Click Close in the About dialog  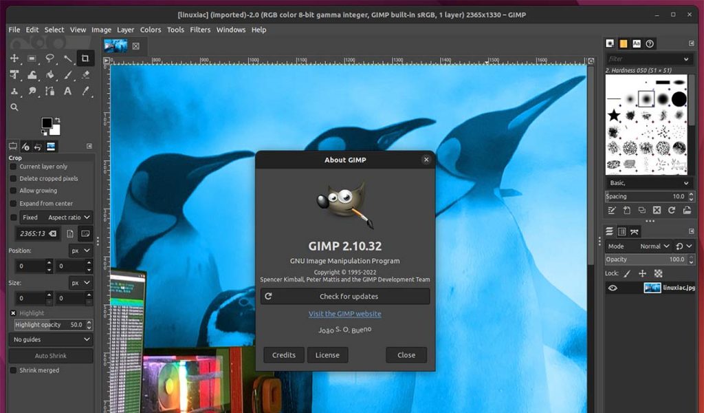coord(406,355)
